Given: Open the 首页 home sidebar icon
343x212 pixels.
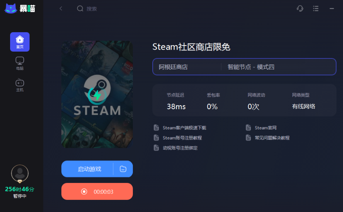Looking at the screenshot, I should click(x=20, y=42).
